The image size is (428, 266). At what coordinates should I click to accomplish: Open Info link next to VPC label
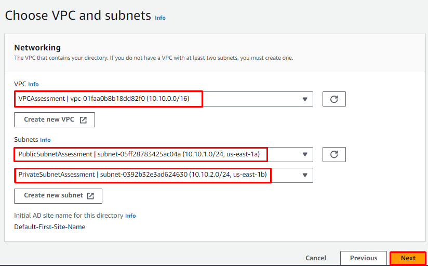tap(33, 84)
